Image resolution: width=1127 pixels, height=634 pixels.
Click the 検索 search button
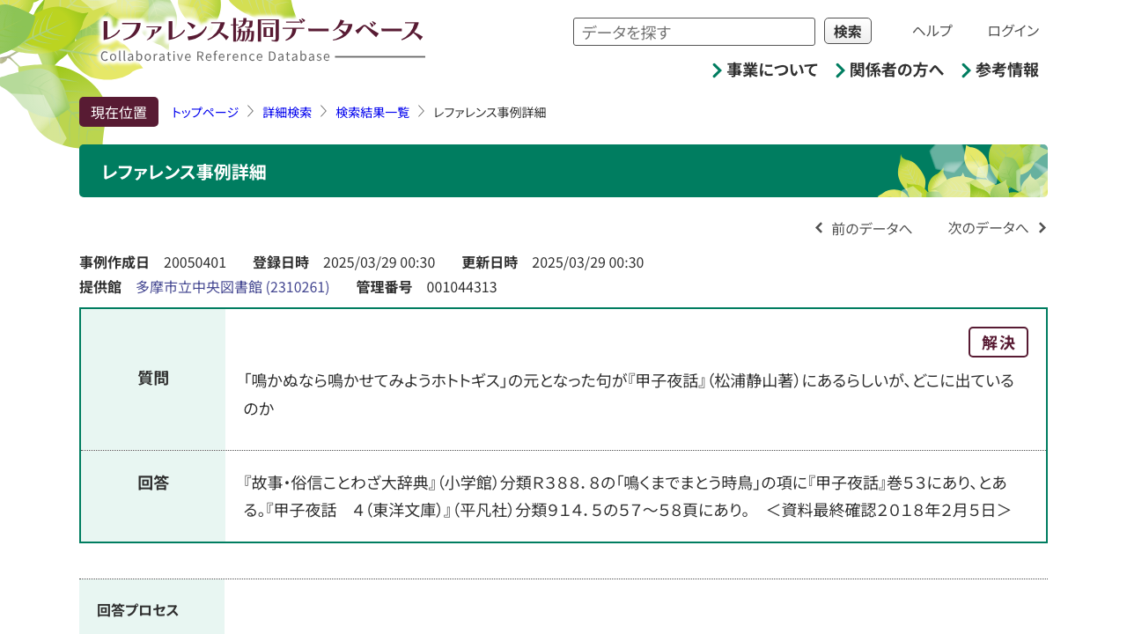(x=848, y=31)
